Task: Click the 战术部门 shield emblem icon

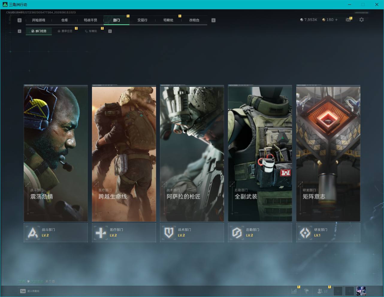Action: 169,233
